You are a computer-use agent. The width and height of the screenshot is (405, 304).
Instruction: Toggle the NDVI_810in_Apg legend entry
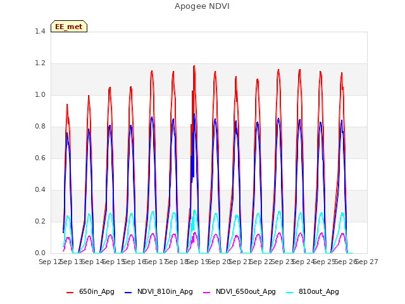tap(159, 291)
